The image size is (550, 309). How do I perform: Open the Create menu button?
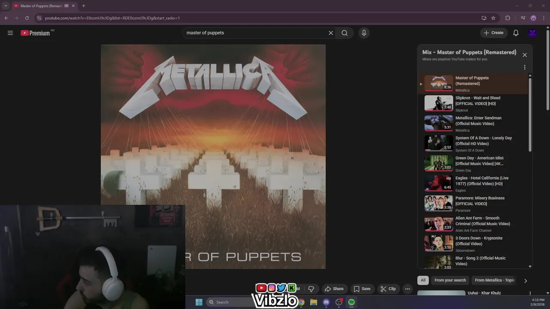(x=494, y=33)
